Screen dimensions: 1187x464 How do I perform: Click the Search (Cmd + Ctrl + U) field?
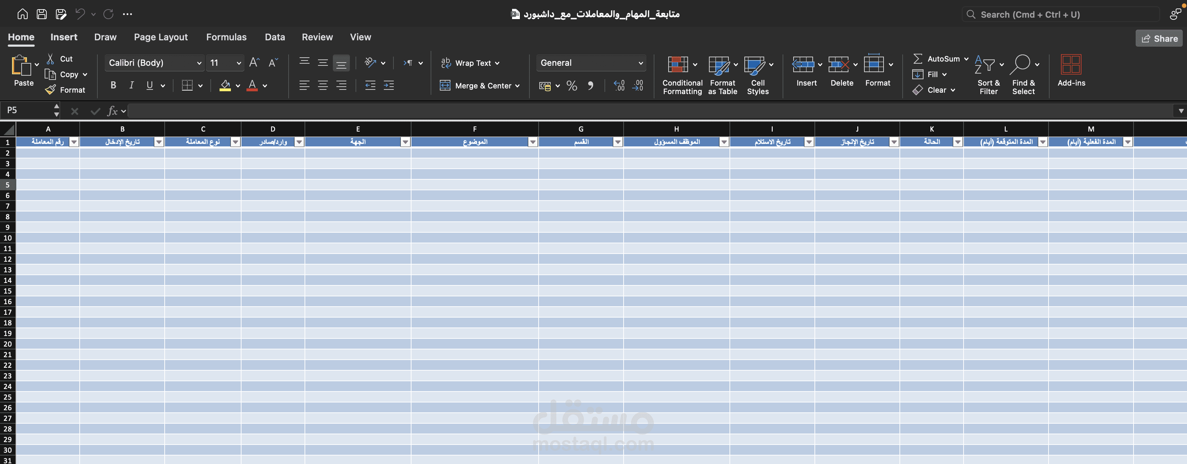click(x=1060, y=14)
